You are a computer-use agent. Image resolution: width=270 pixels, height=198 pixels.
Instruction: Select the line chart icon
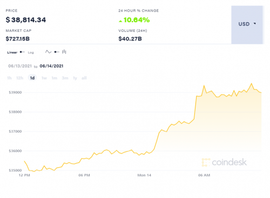click(48, 52)
